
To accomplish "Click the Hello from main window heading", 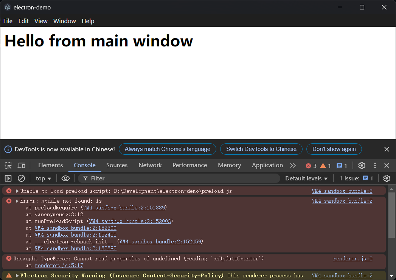I will tap(99, 41).
